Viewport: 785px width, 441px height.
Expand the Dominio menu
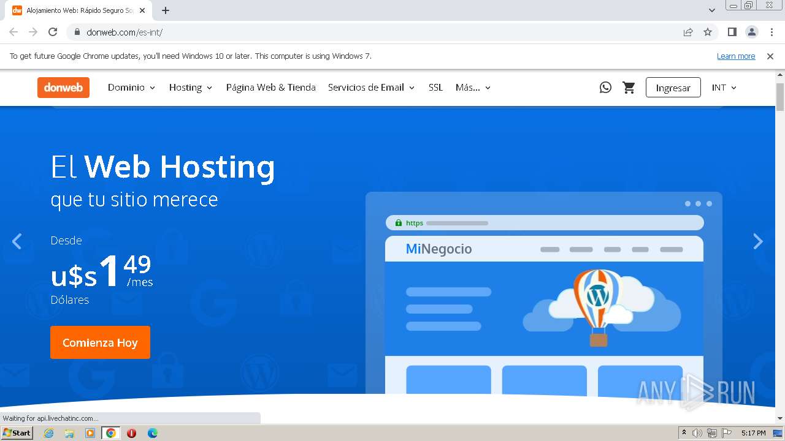point(131,88)
